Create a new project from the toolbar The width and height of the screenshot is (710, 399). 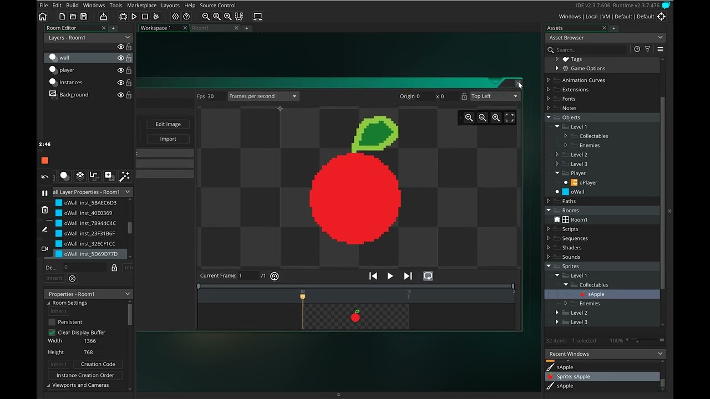[x=62, y=17]
